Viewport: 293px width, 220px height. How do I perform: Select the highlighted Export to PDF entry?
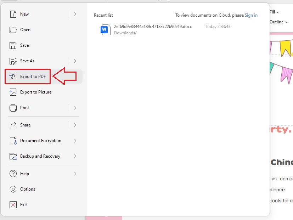click(27, 76)
